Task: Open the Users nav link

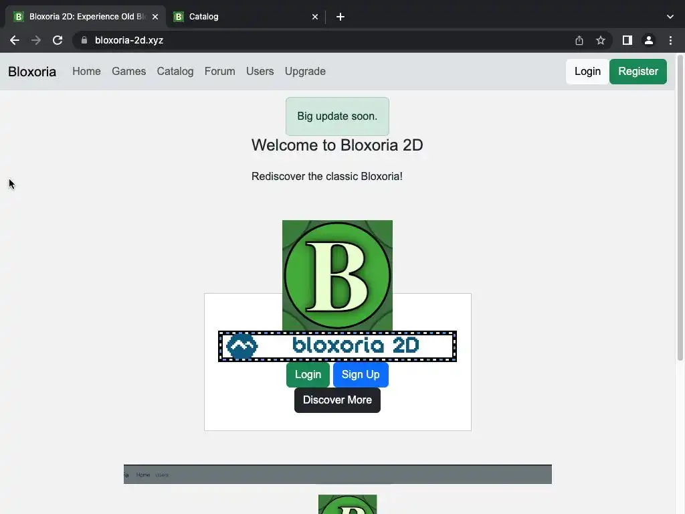Action: click(260, 71)
